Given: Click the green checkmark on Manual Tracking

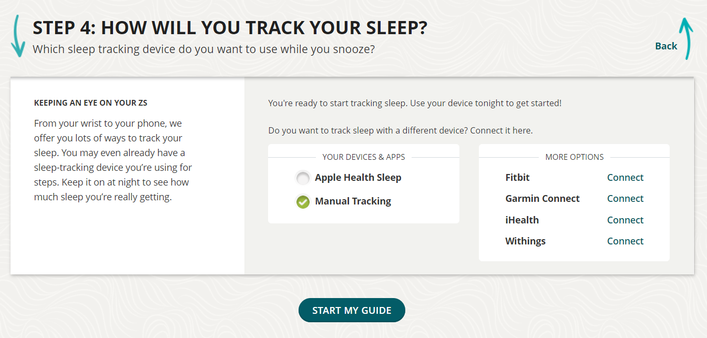Looking at the screenshot, I should pyautogui.click(x=303, y=201).
